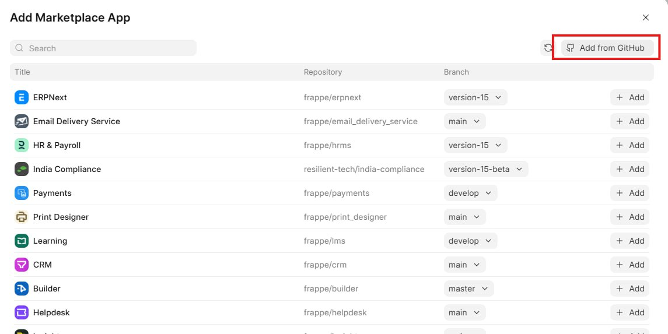Open Helpdesk main branch dropdown
668x334 pixels.
point(464,312)
